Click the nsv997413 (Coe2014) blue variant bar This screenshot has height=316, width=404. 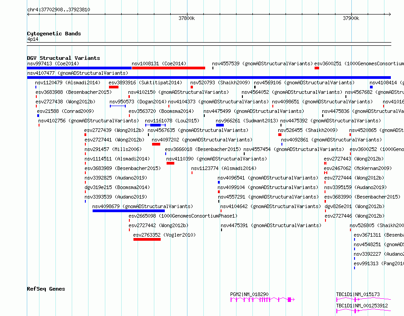pyautogui.click(x=79, y=68)
